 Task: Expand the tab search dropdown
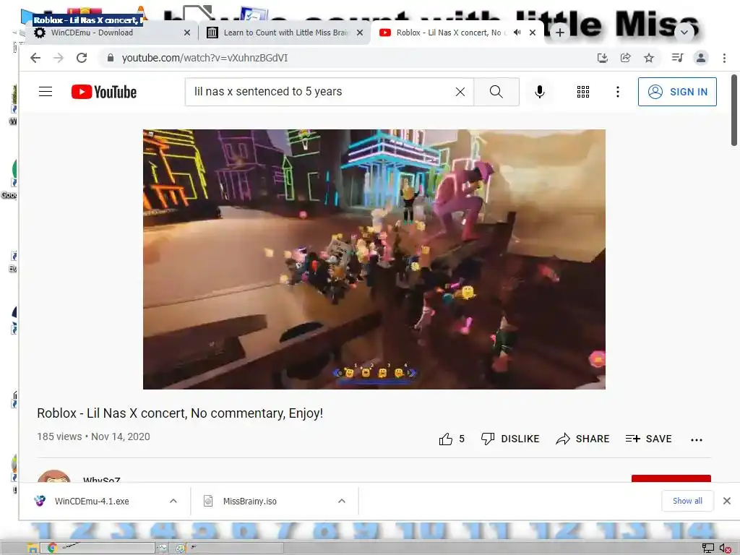coord(684,33)
